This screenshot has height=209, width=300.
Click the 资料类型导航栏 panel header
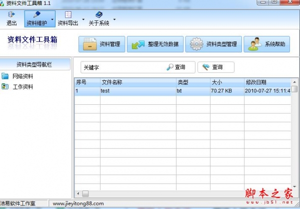click(x=35, y=64)
